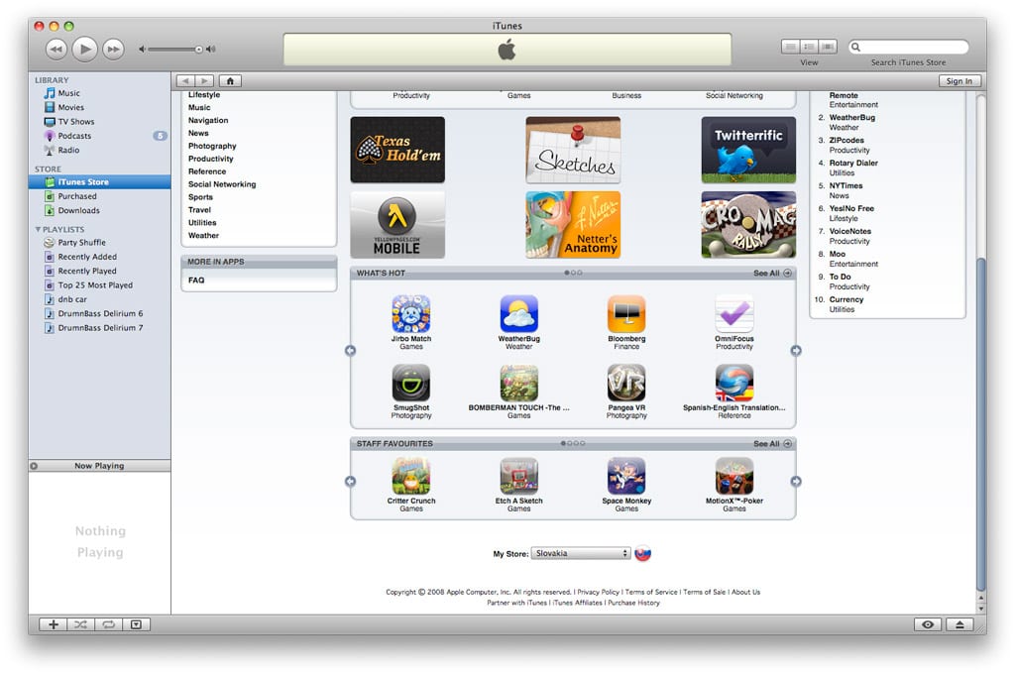This screenshot has height=674, width=1015.
Task: Click the SmugShot app icon
Action: 411,383
